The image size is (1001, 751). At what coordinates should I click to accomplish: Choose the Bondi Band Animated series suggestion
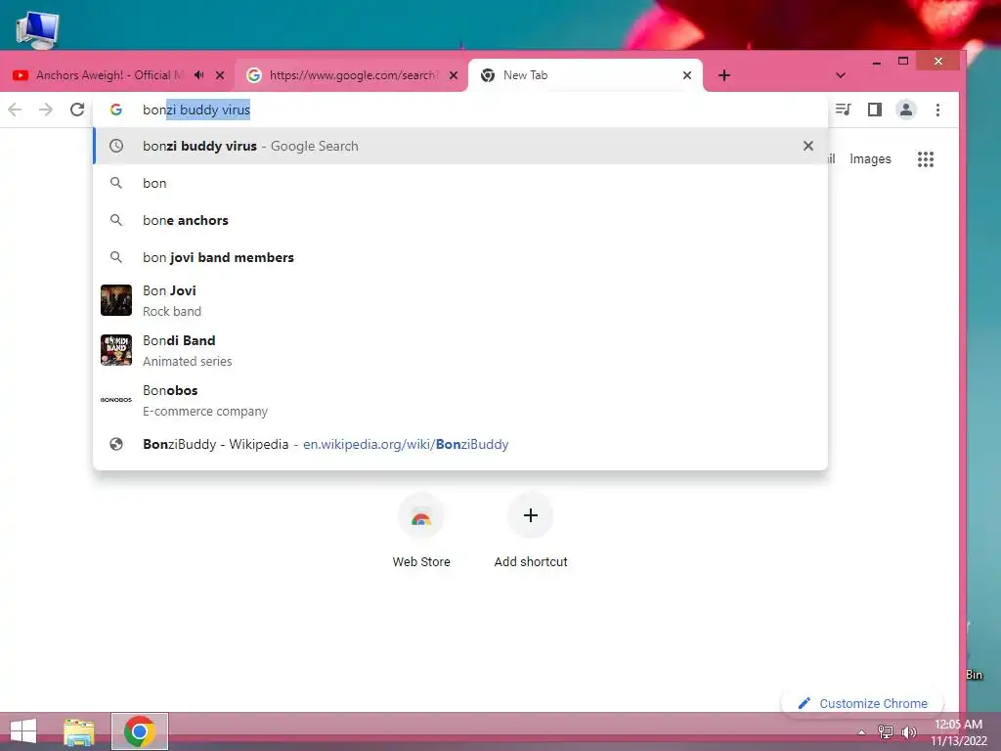click(x=460, y=350)
